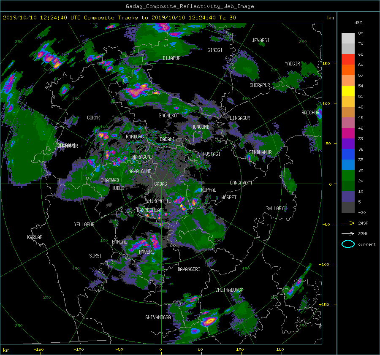Screen dimensions: 380x355
Task: Click the GOKAK city label
Action: coord(94,117)
